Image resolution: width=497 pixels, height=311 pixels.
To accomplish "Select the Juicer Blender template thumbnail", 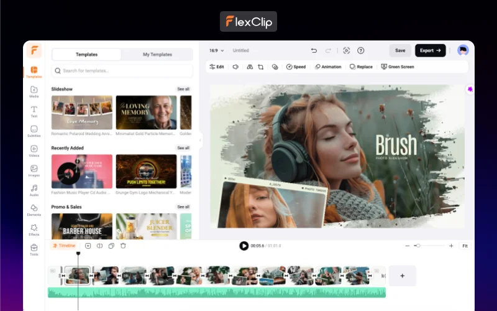I will tap(146, 226).
